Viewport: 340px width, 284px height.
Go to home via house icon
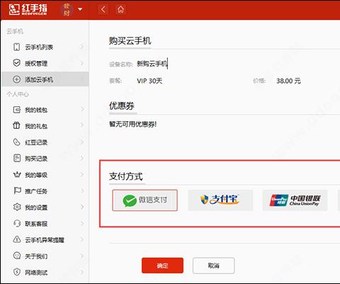[x=120, y=10]
